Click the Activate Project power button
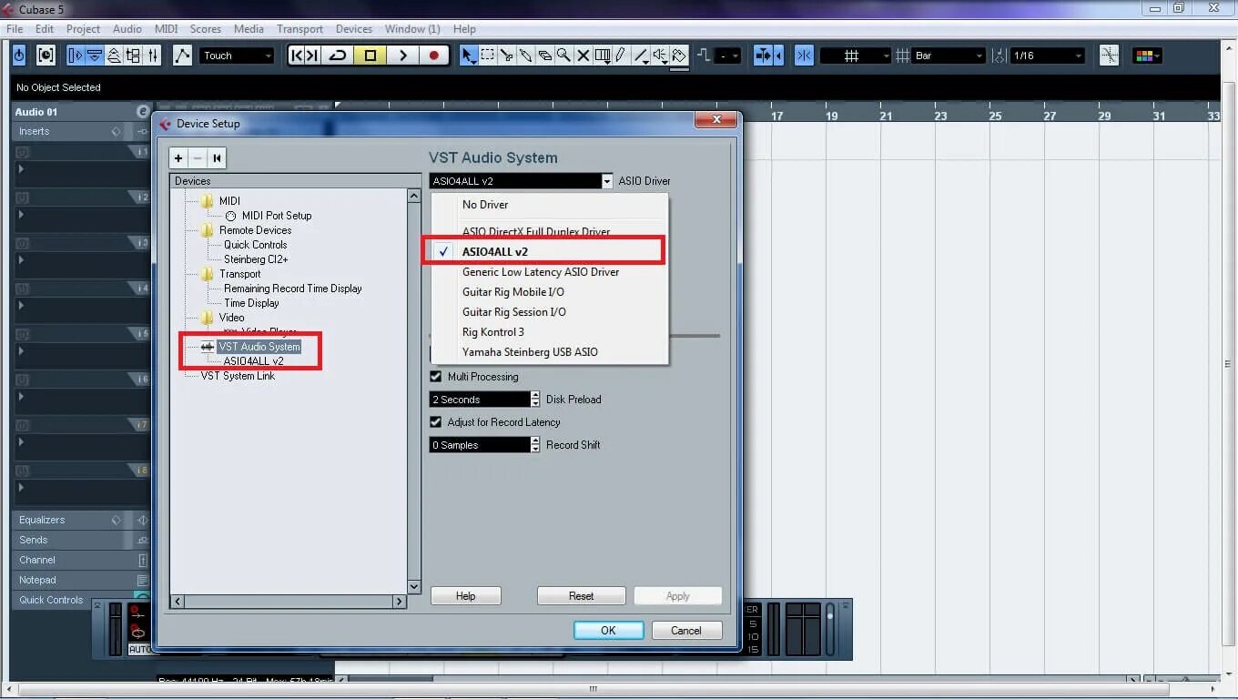 [x=19, y=56]
